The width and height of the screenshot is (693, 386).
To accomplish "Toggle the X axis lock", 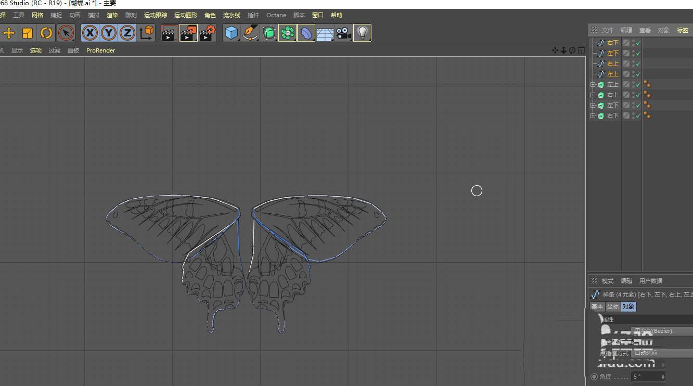I will pyautogui.click(x=90, y=33).
